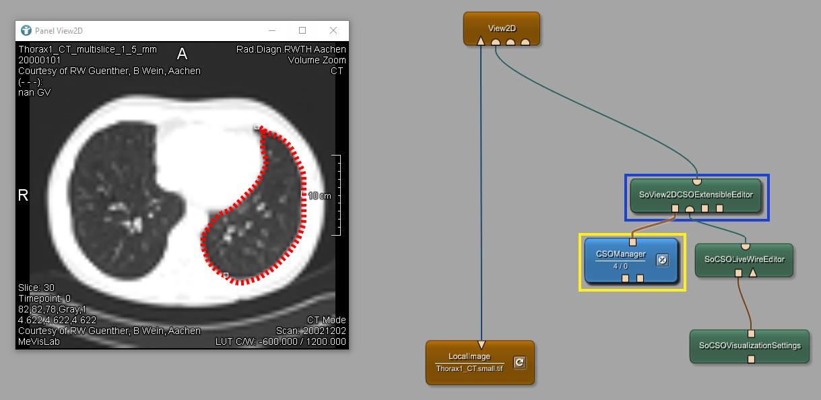Click the half-circle connector atop SoView2DCSOExtensibleEditor
The height and width of the screenshot is (400, 821).
(x=697, y=180)
